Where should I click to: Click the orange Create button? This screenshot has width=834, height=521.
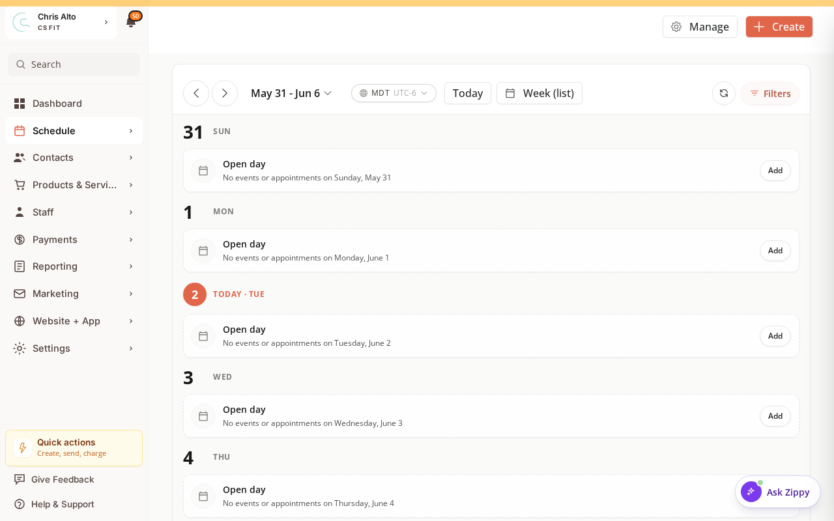pos(779,27)
